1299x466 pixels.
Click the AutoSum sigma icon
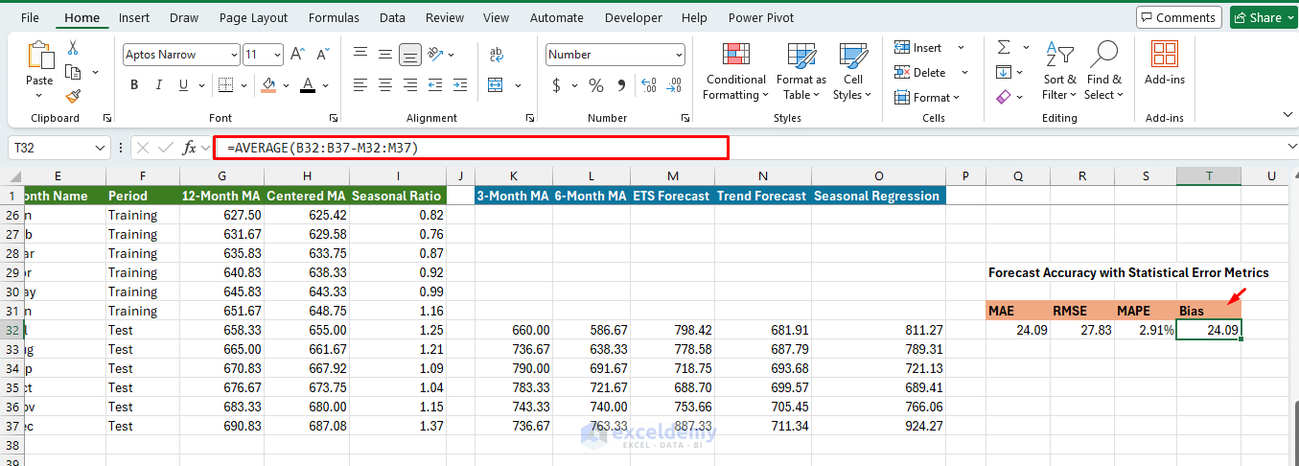coord(1004,47)
